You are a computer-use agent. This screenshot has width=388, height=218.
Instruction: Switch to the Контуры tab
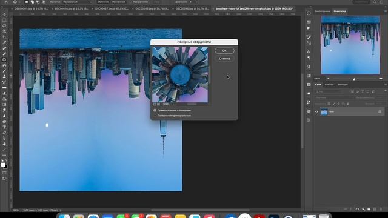click(343, 85)
